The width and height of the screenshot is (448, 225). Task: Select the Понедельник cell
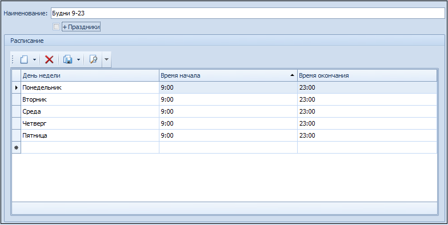90,88
